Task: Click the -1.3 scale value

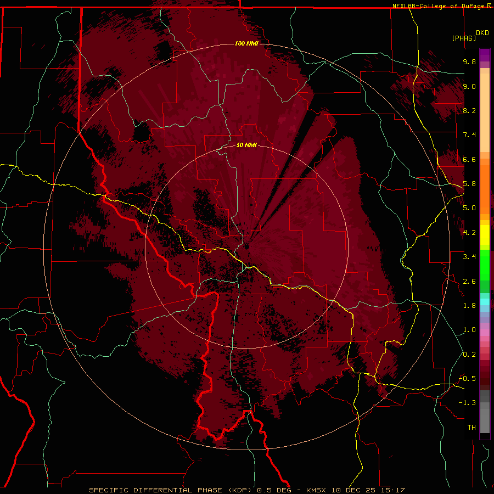Action: tap(467, 403)
